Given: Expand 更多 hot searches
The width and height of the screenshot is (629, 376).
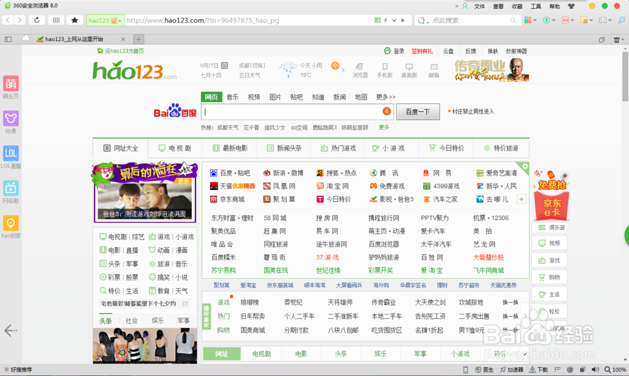Looking at the screenshot, I should click(x=384, y=127).
